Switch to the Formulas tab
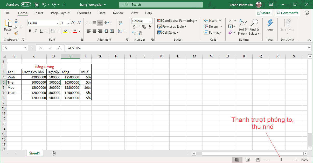The image size is (313, 163). pos(84,13)
